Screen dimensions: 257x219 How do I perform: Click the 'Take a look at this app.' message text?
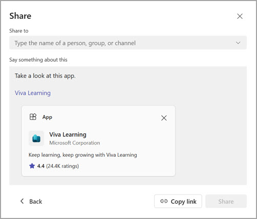(x=45, y=76)
